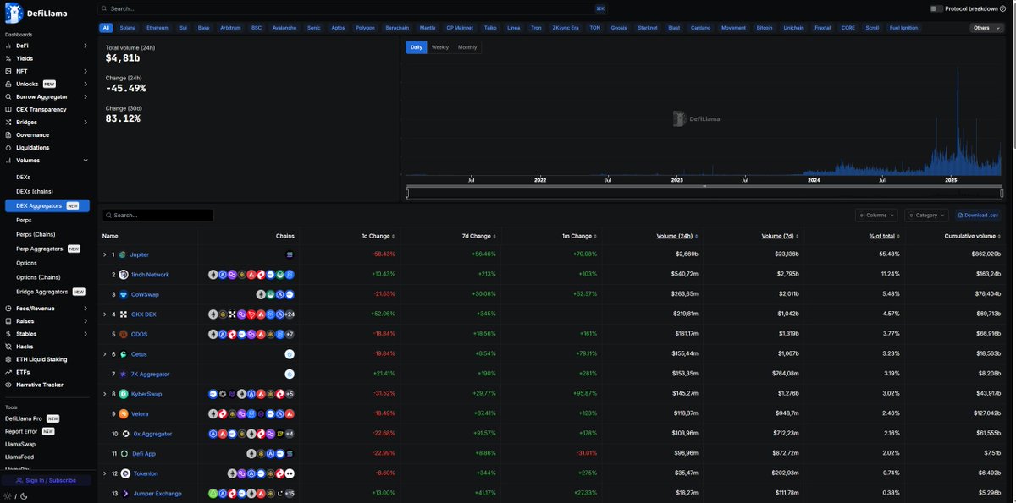Click the Cetus logo icon

tap(124, 354)
